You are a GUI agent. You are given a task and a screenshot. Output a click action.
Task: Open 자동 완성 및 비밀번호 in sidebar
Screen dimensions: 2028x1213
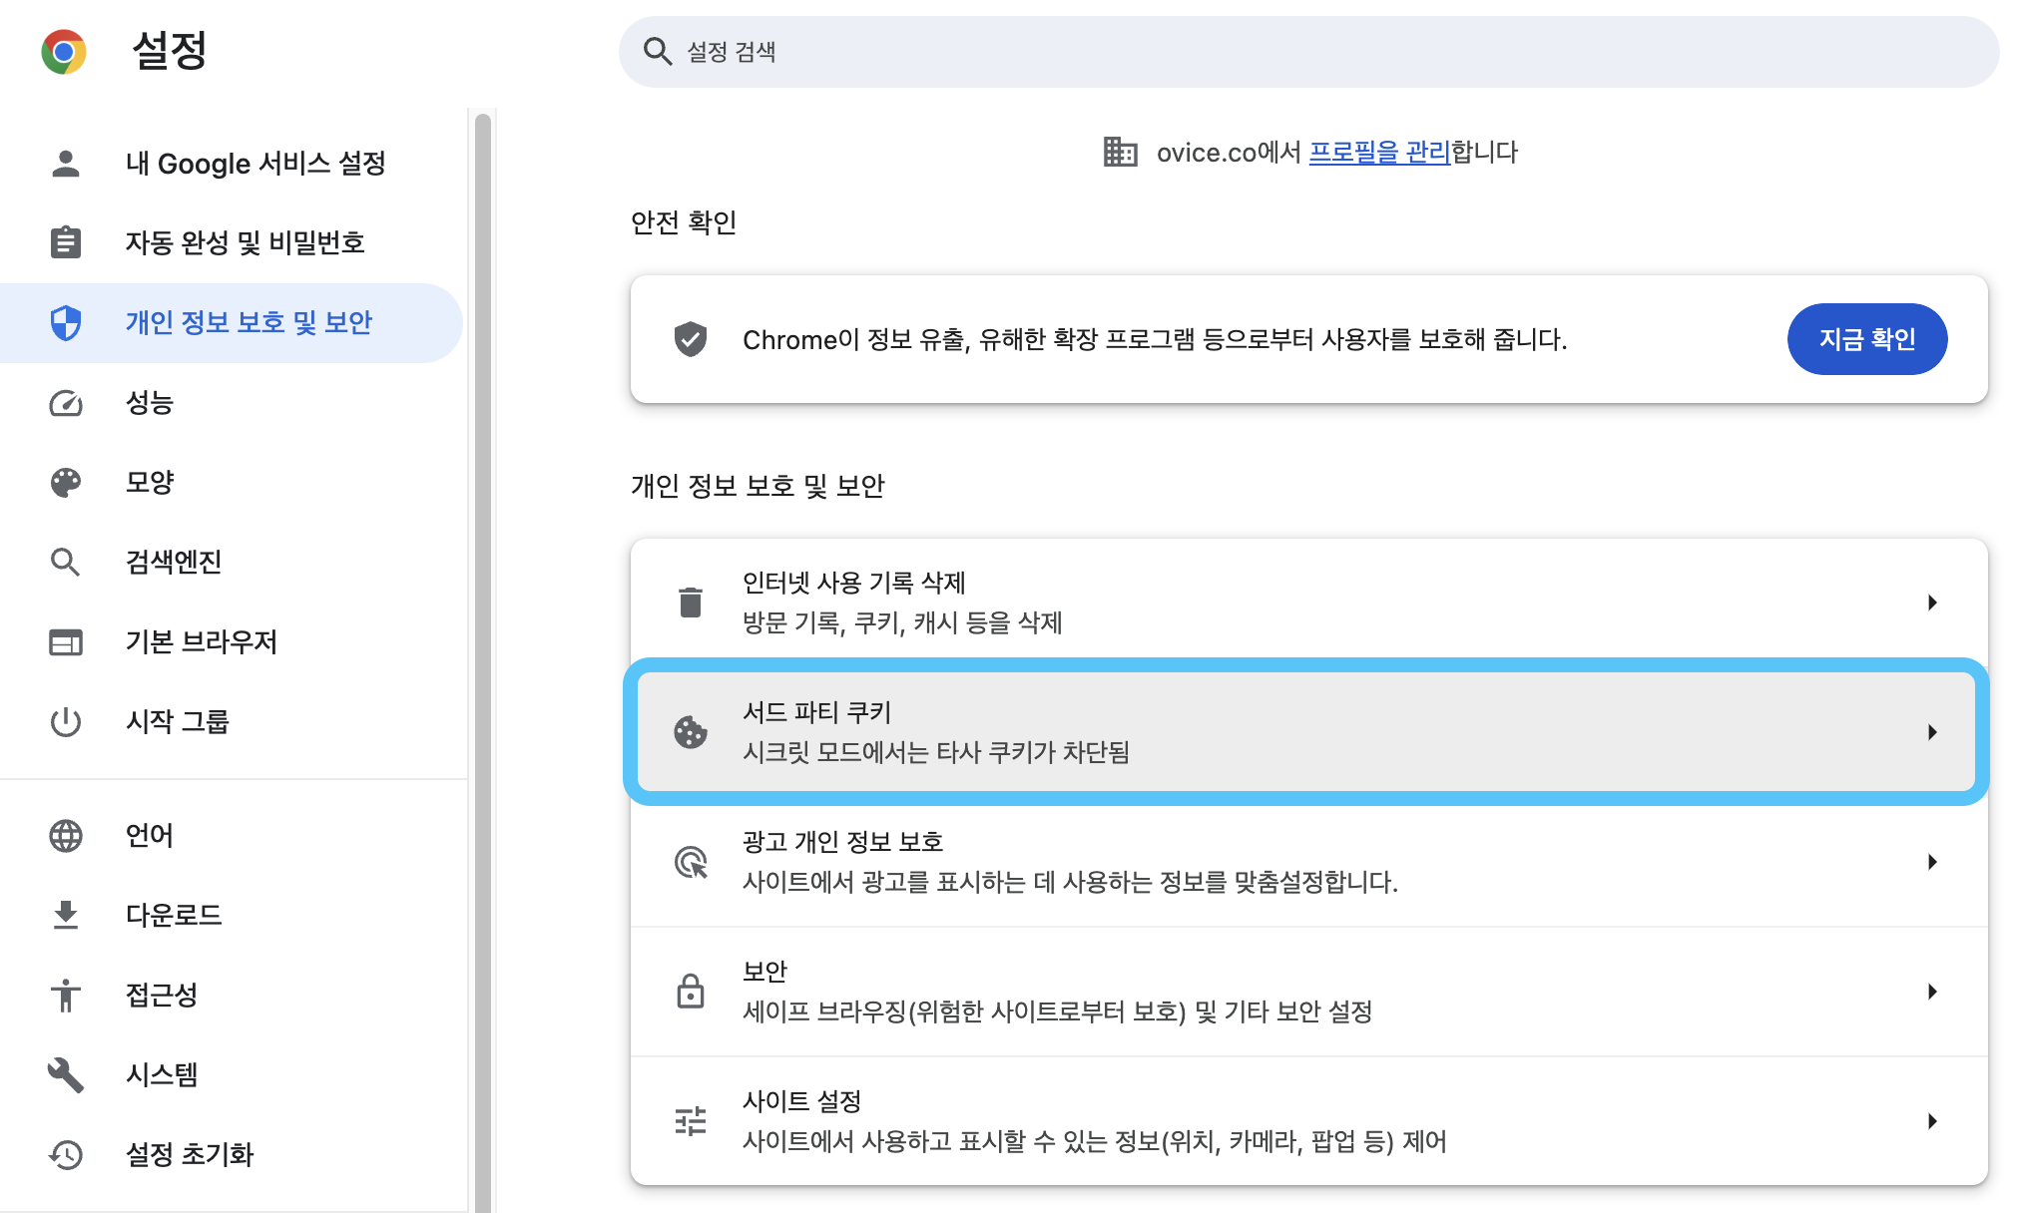coord(245,242)
